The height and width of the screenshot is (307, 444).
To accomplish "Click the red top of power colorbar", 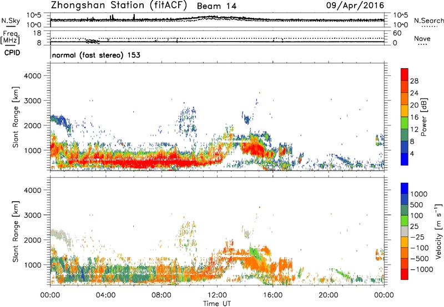I will tap(405, 74).
